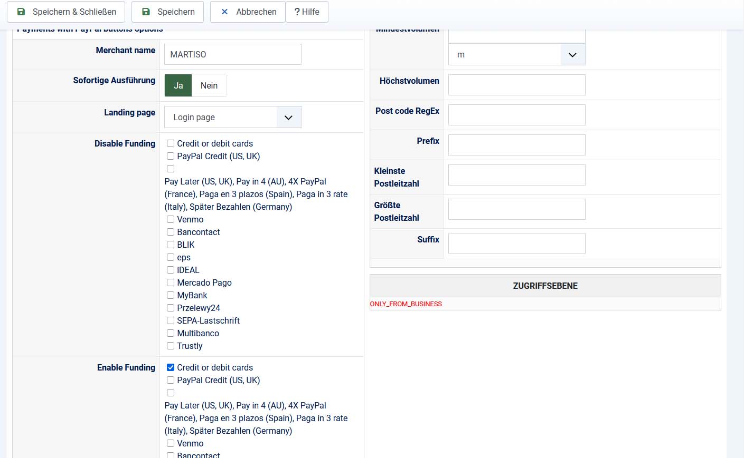Click the save icon on the Speichern button

(x=146, y=12)
